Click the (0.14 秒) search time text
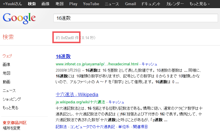The height and width of the screenshot is (133, 220). [x=88, y=38]
